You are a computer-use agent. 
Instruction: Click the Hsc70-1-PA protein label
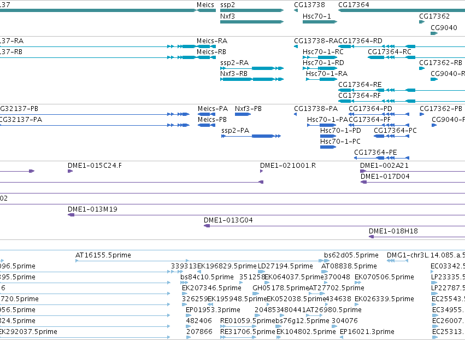point(327,120)
